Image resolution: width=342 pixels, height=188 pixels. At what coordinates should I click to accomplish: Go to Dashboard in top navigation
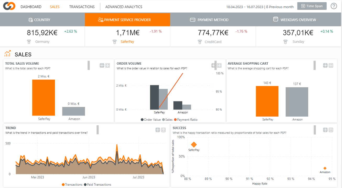click(31, 7)
